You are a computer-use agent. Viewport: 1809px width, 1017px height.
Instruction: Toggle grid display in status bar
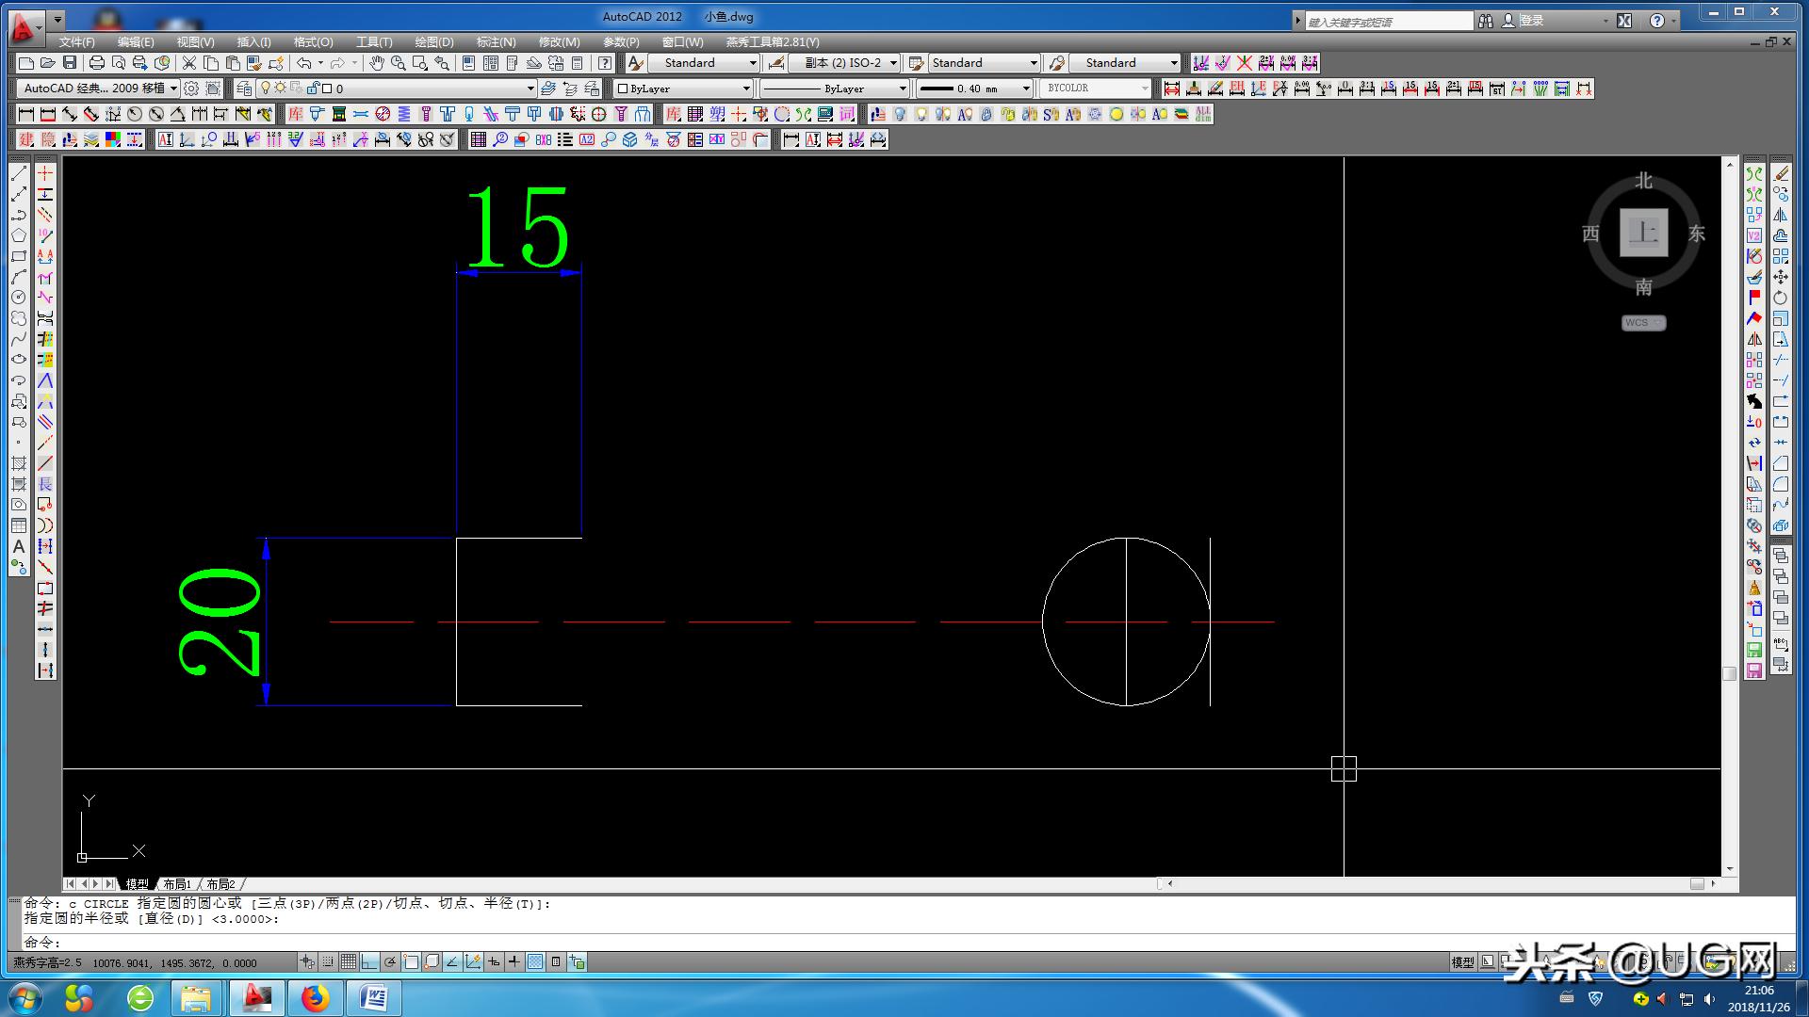coord(349,961)
